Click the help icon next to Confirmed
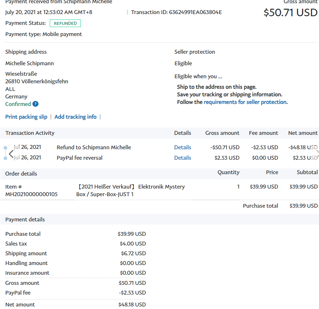319x309 pixels. tap(35, 104)
